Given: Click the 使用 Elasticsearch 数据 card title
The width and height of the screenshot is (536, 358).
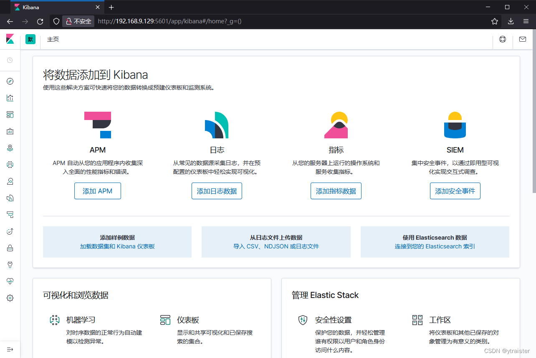Looking at the screenshot, I should 435,238.
